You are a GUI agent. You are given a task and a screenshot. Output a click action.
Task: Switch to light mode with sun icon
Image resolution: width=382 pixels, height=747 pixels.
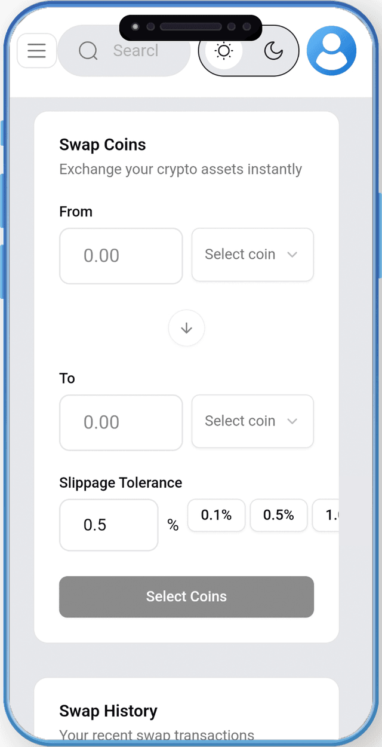point(224,51)
